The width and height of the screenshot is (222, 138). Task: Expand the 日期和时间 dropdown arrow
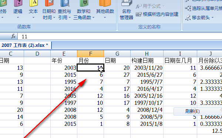[x=54, y=18]
